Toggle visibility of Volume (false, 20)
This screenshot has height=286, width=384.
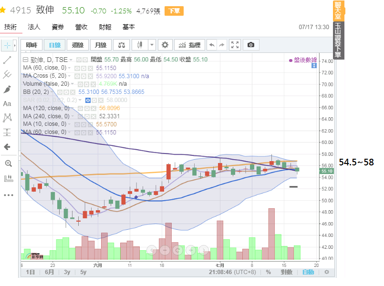coord(80,84)
